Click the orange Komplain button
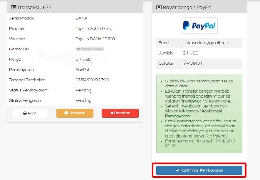 [x=75, y=113]
